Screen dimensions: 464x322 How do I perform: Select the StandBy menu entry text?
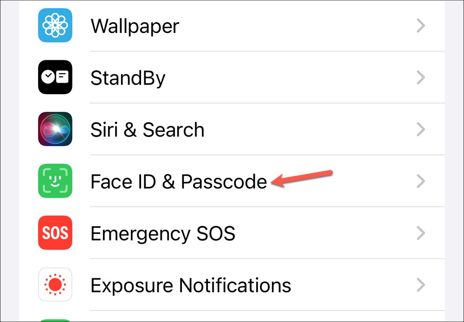(x=128, y=79)
